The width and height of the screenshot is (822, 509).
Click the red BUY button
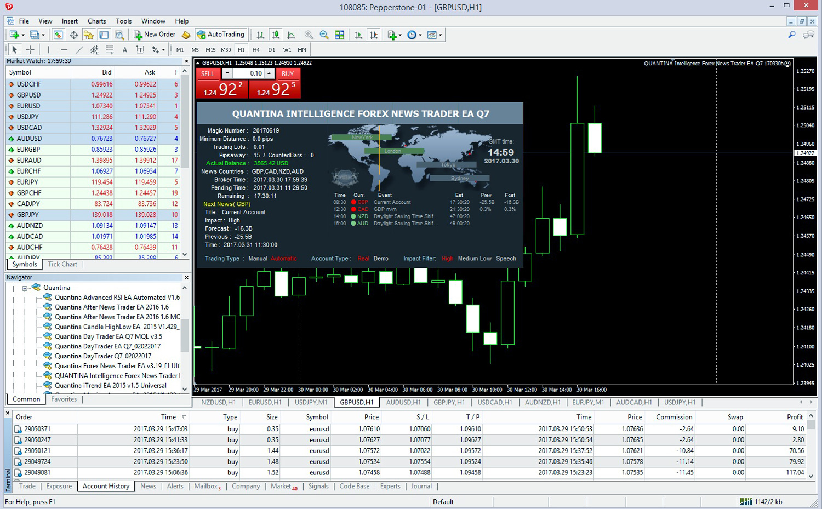pos(288,73)
